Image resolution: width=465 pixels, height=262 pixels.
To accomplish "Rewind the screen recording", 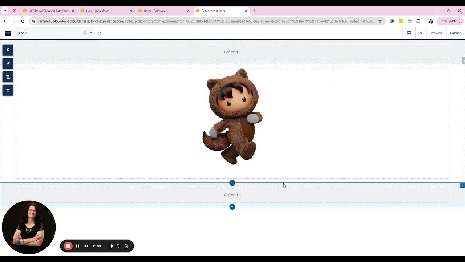I will click(86, 246).
